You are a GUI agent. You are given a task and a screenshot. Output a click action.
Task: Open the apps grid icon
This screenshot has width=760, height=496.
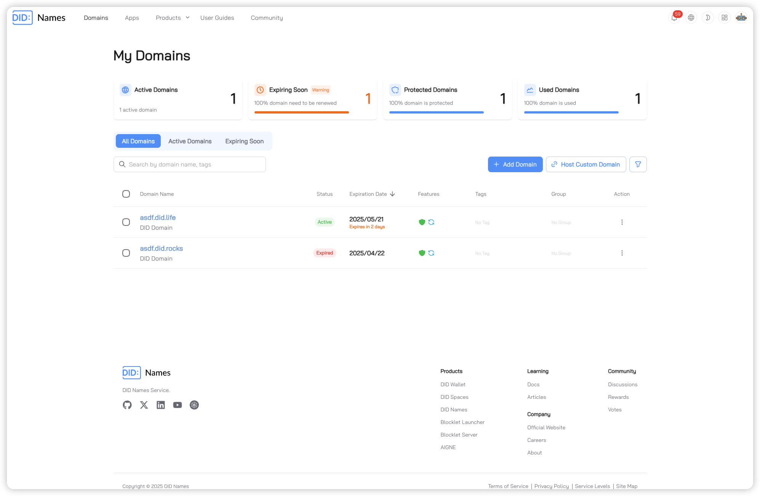click(724, 18)
